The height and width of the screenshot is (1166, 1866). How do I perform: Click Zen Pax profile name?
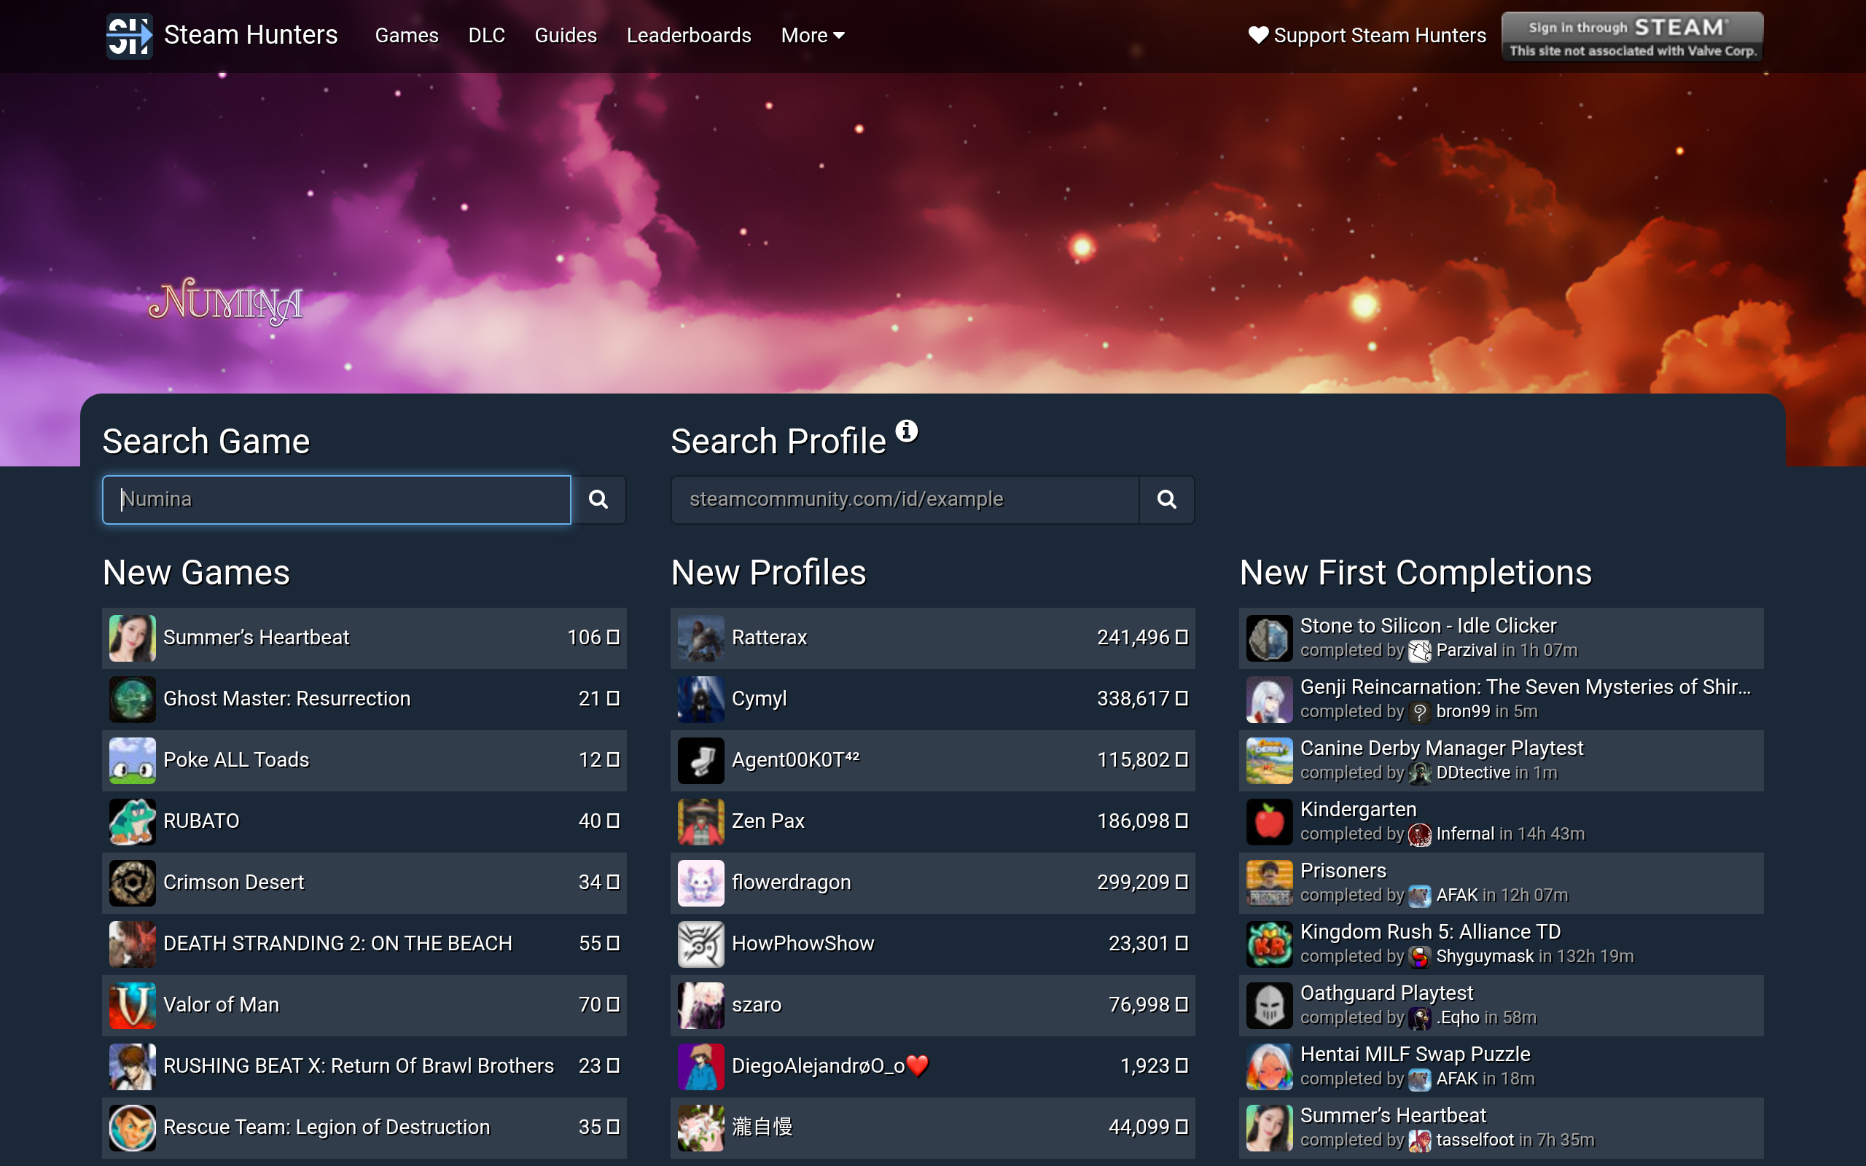coord(768,821)
